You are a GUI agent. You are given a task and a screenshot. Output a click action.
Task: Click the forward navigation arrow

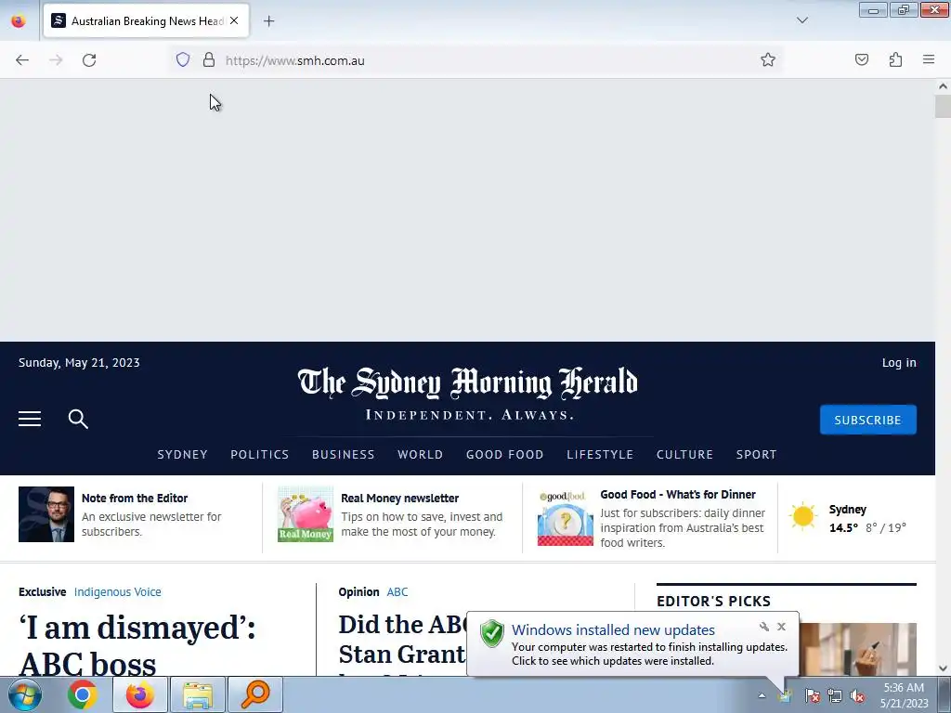56,60
